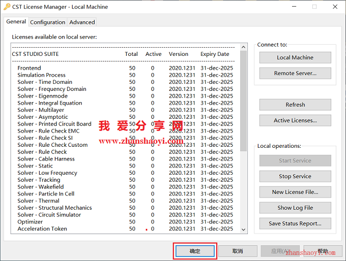Click the Total column header
The width and height of the screenshot is (346, 261).
pyautogui.click(x=131, y=54)
